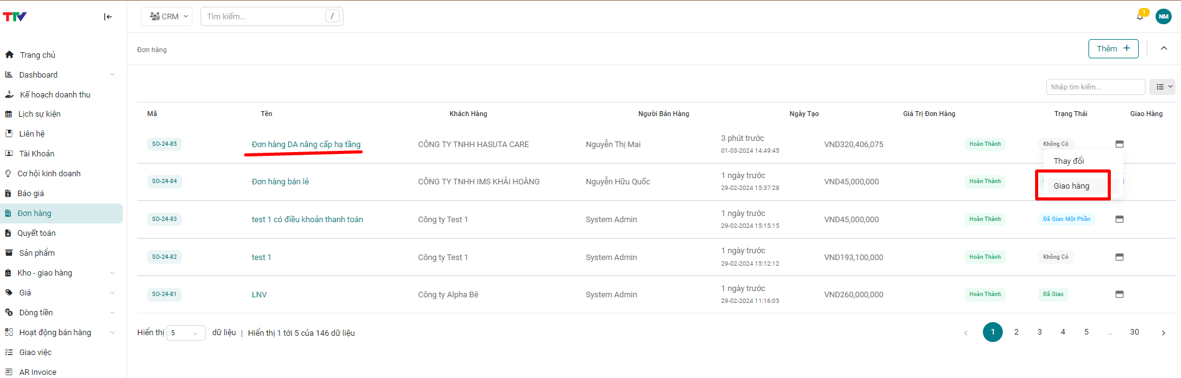Collapse the sidebar with the arrow icon

coord(108,17)
